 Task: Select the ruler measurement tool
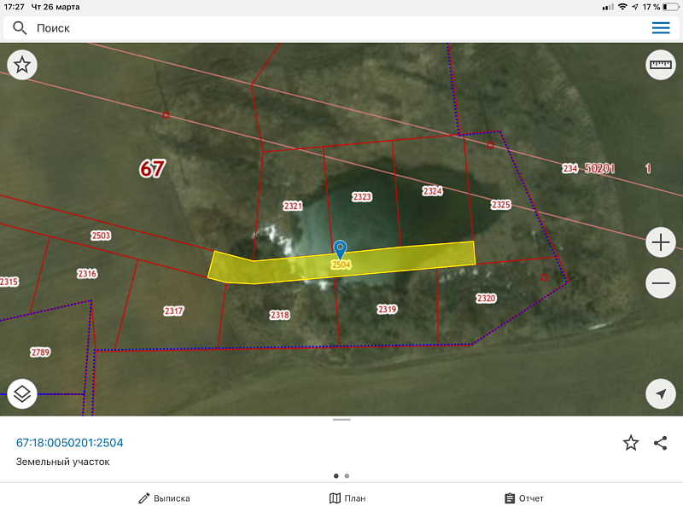[x=661, y=65]
